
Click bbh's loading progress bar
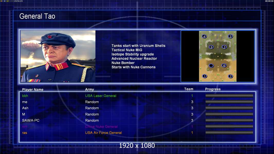[x=229, y=95]
